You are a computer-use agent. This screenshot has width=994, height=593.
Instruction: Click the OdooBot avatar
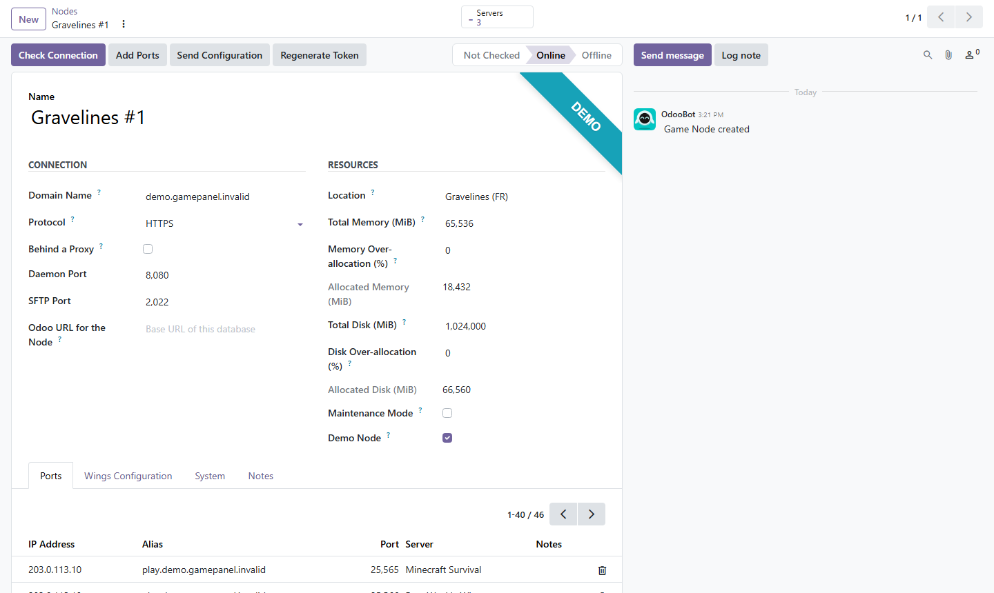click(645, 119)
